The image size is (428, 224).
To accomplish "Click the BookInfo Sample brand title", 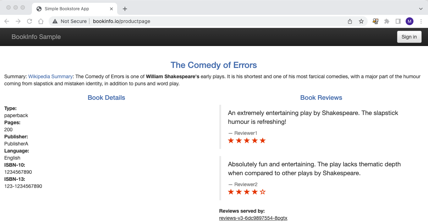I will tap(36, 37).
